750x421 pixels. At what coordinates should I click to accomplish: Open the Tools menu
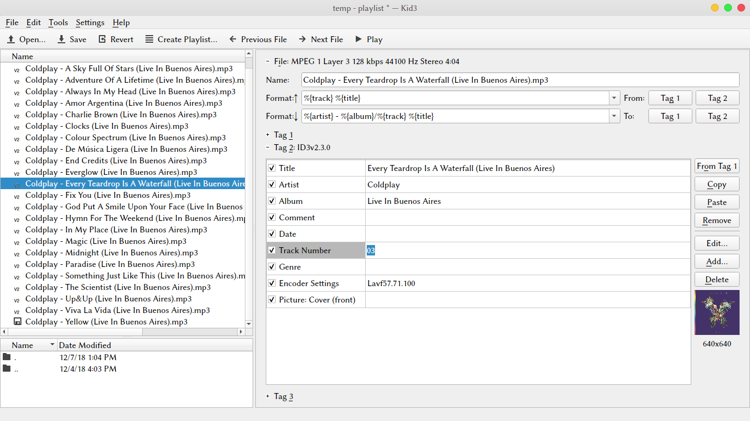coord(58,22)
